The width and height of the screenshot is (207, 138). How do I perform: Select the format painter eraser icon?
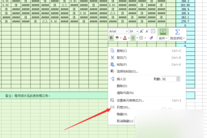click(151, 38)
